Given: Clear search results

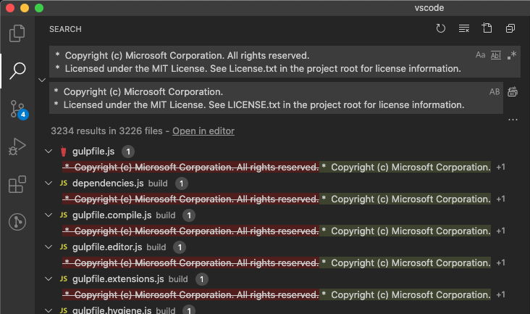Looking at the screenshot, I should (x=463, y=28).
